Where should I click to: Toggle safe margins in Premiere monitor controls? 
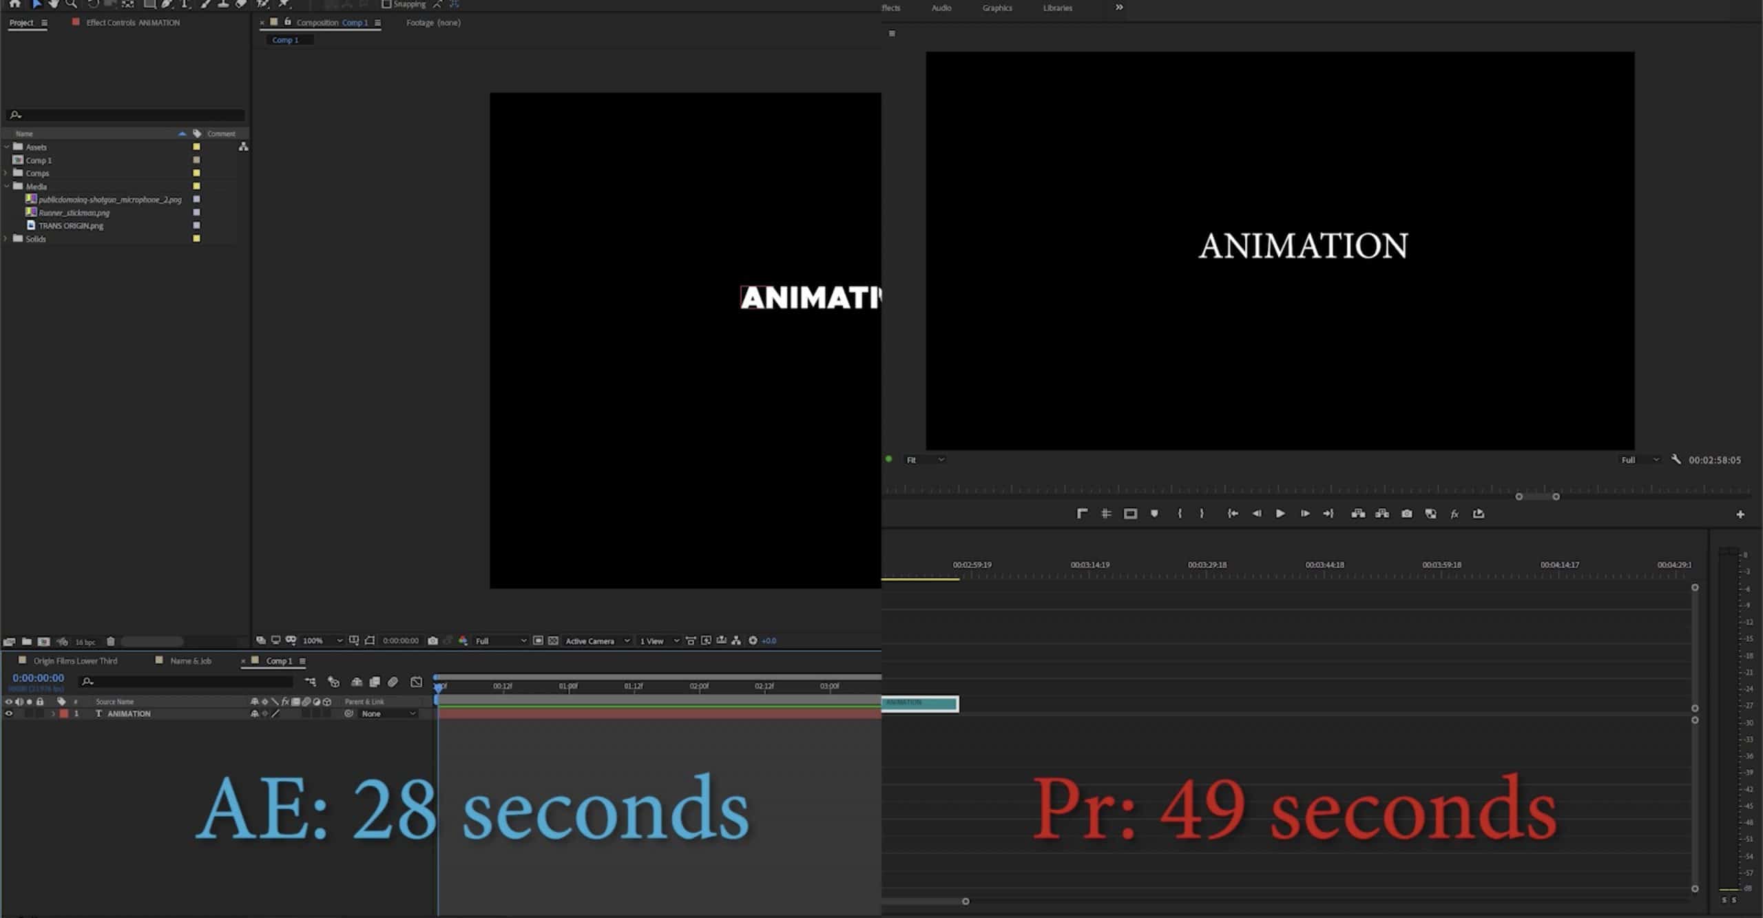click(x=1130, y=514)
